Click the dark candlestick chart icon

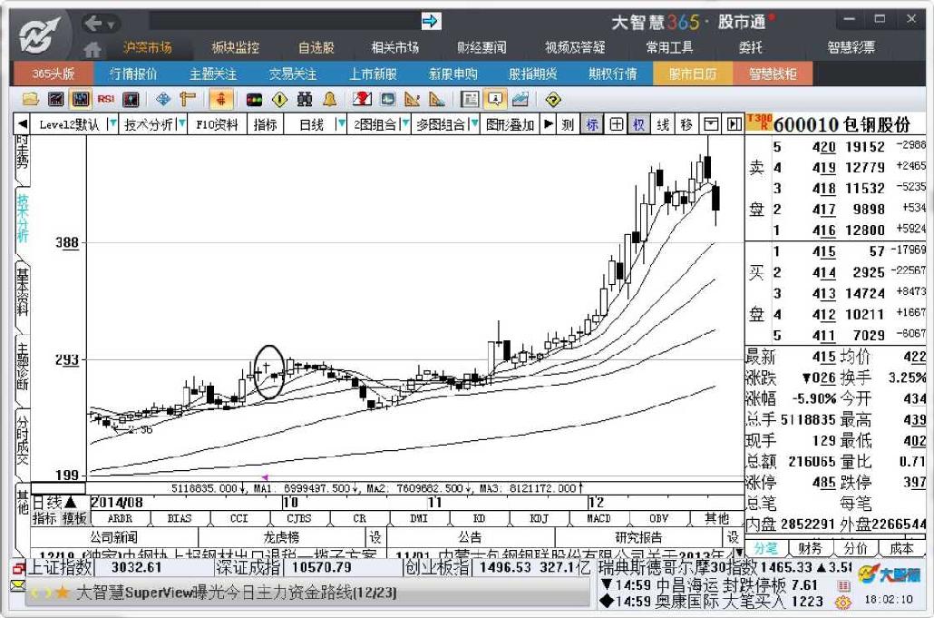[x=56, y=99]
